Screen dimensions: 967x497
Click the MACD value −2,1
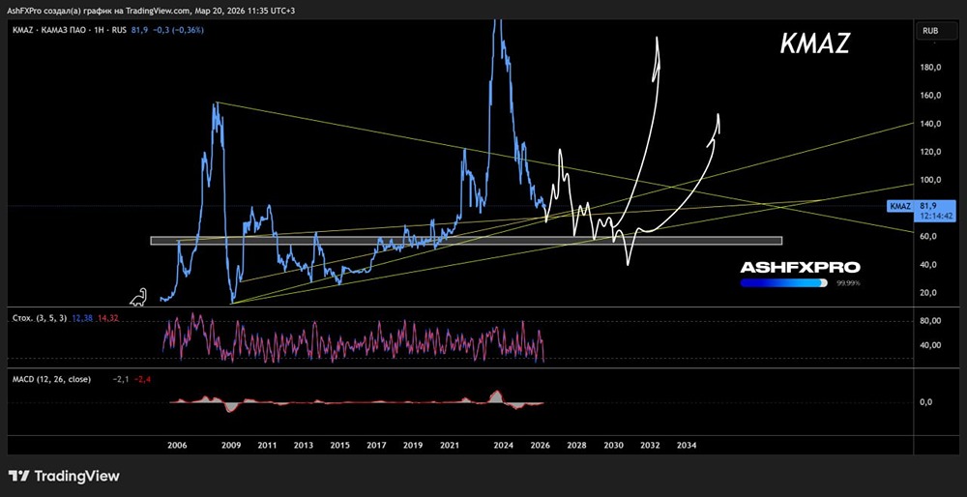(120, 379)
